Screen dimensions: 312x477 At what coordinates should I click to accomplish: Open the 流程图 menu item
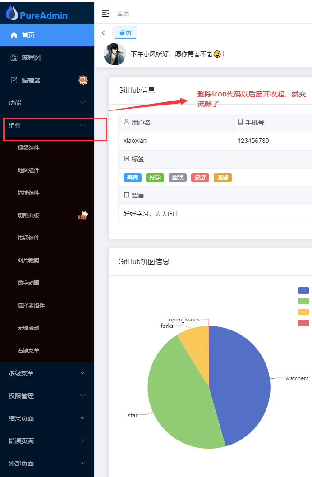click(x=47, y=58)
